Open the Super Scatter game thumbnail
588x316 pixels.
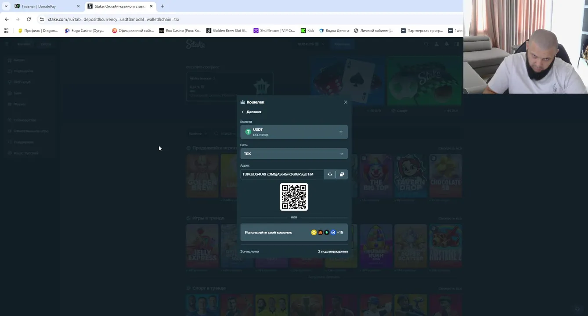point(411,246)
